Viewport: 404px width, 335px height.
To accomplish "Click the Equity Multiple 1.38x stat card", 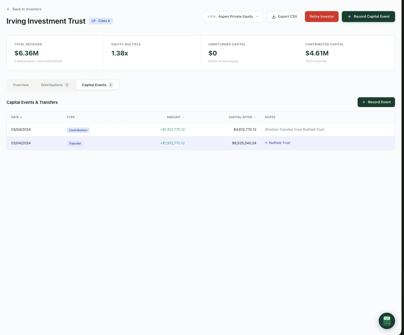I will coord(152,53).
